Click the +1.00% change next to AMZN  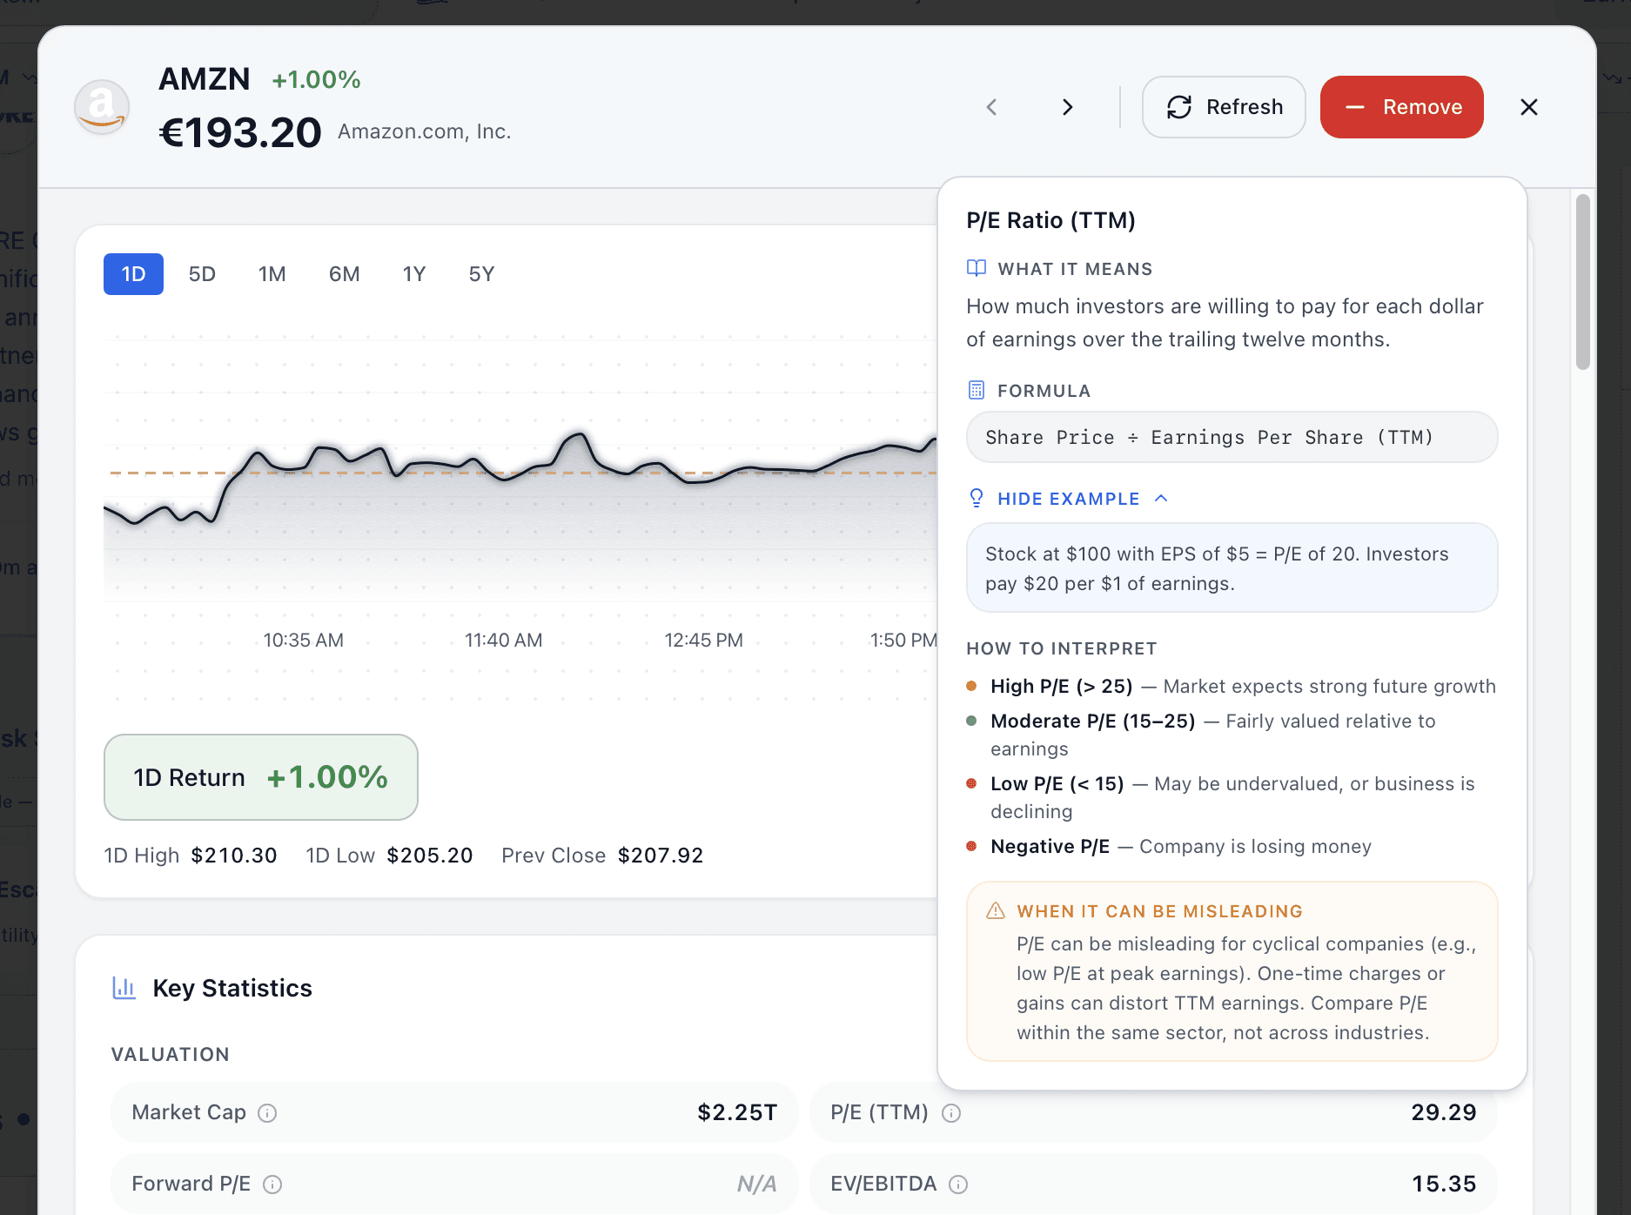[316, 80]
